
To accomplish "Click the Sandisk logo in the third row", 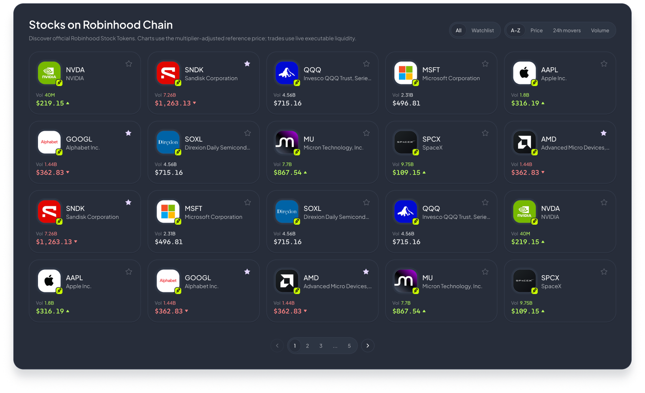I will click(x=49, y=212).
